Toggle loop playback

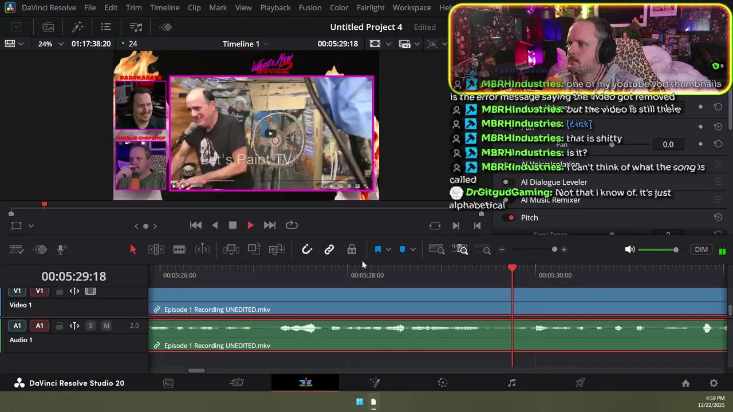[x=291, y=225]
